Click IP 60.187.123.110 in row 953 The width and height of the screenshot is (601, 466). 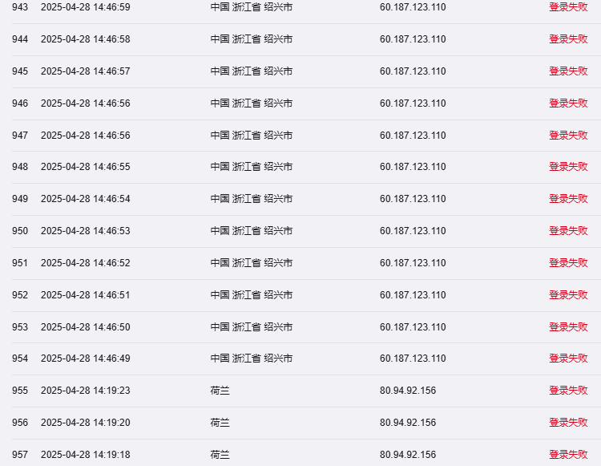413,326
